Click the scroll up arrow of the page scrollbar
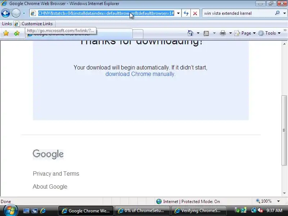The height and width of the screenshot is (216, 288). point(284,44)
